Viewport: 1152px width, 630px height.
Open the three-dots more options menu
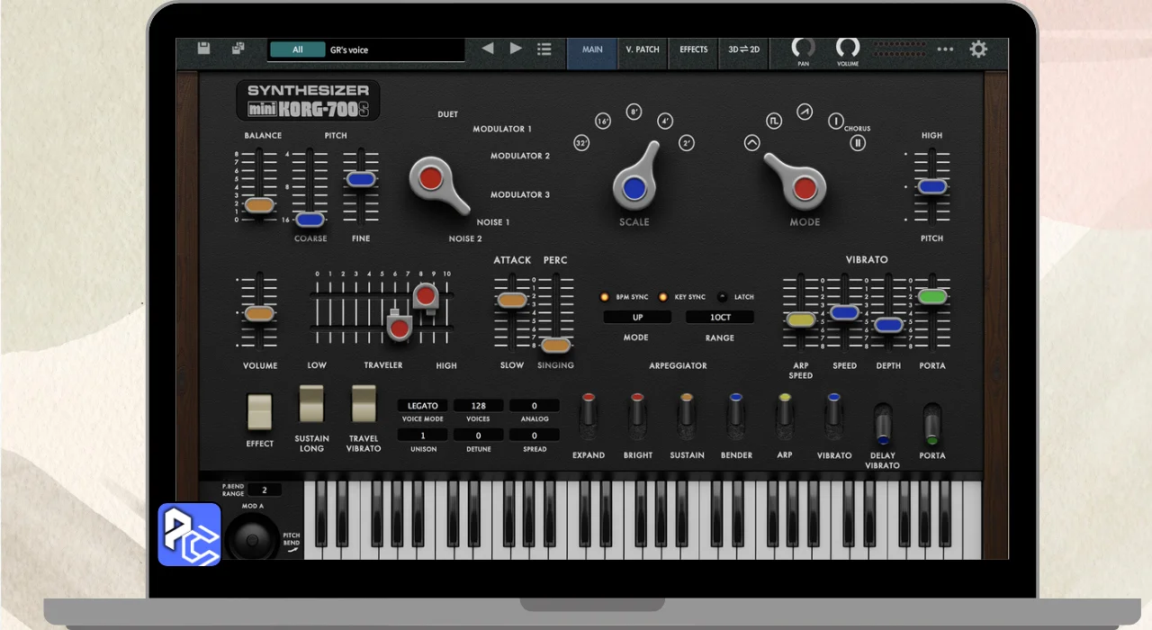tap(945, 49)
